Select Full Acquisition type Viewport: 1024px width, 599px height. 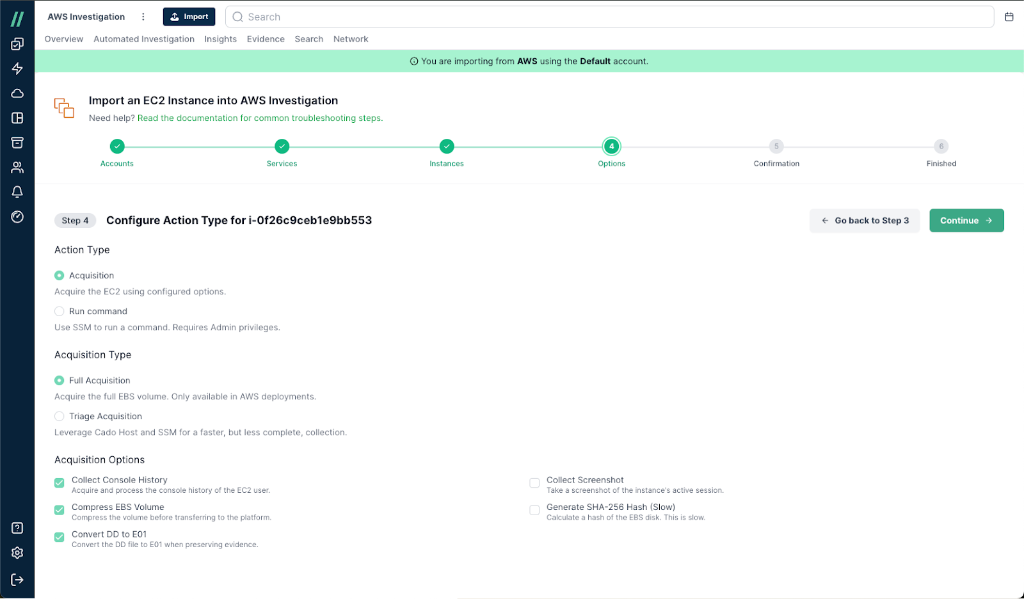[60, 381]
